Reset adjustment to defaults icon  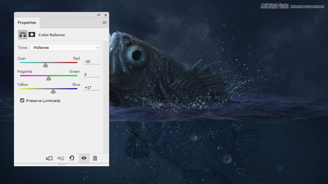72,158
